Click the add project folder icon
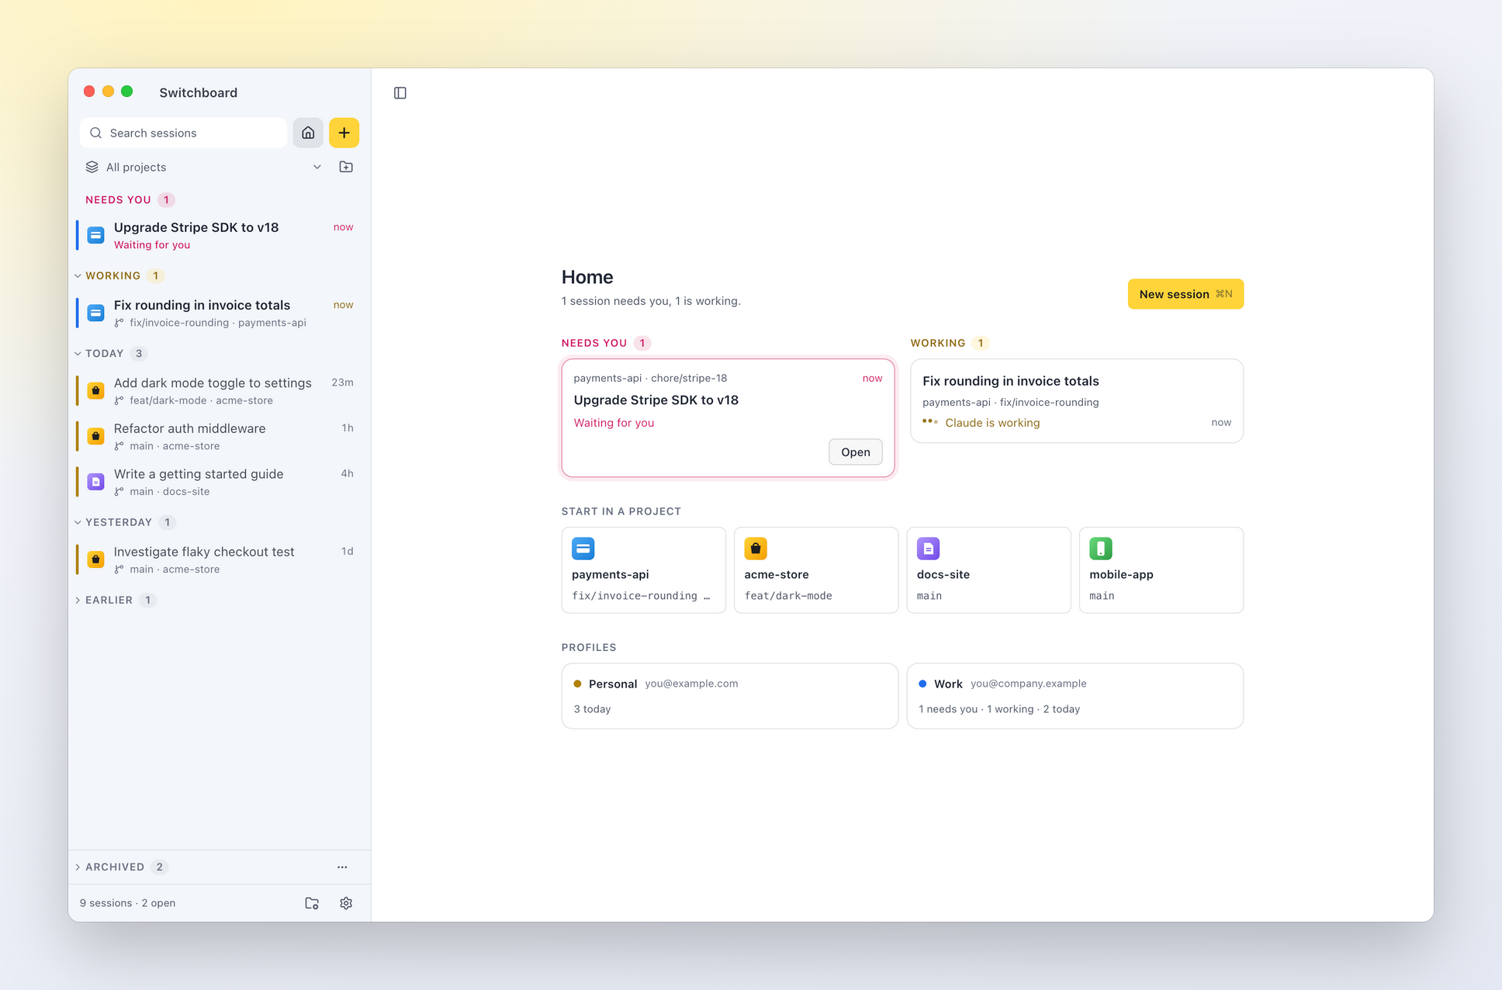This screenshot has width=1502, height=990. point(346,167)
